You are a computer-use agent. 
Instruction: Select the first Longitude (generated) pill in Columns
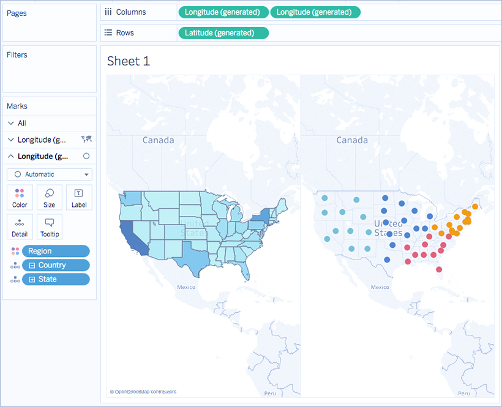[223, 12]
